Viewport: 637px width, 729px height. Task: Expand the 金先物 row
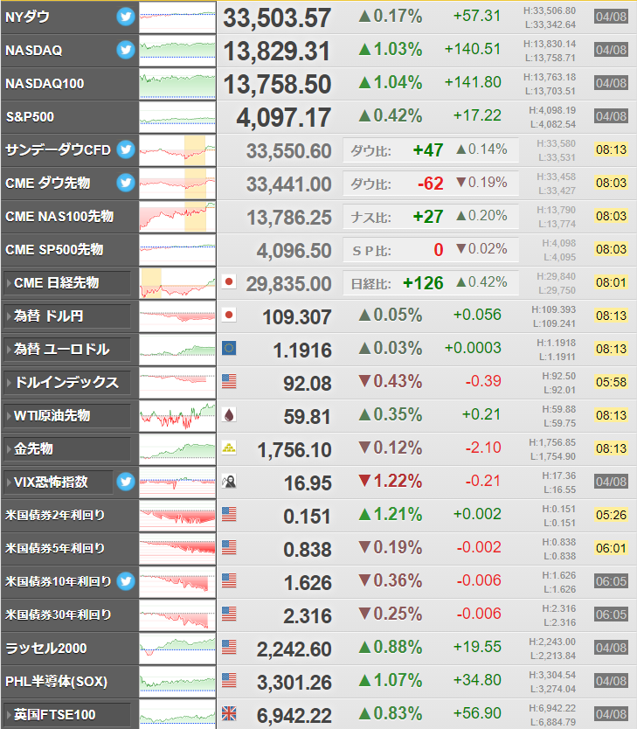pyautogui.click(x=67, y=448)
